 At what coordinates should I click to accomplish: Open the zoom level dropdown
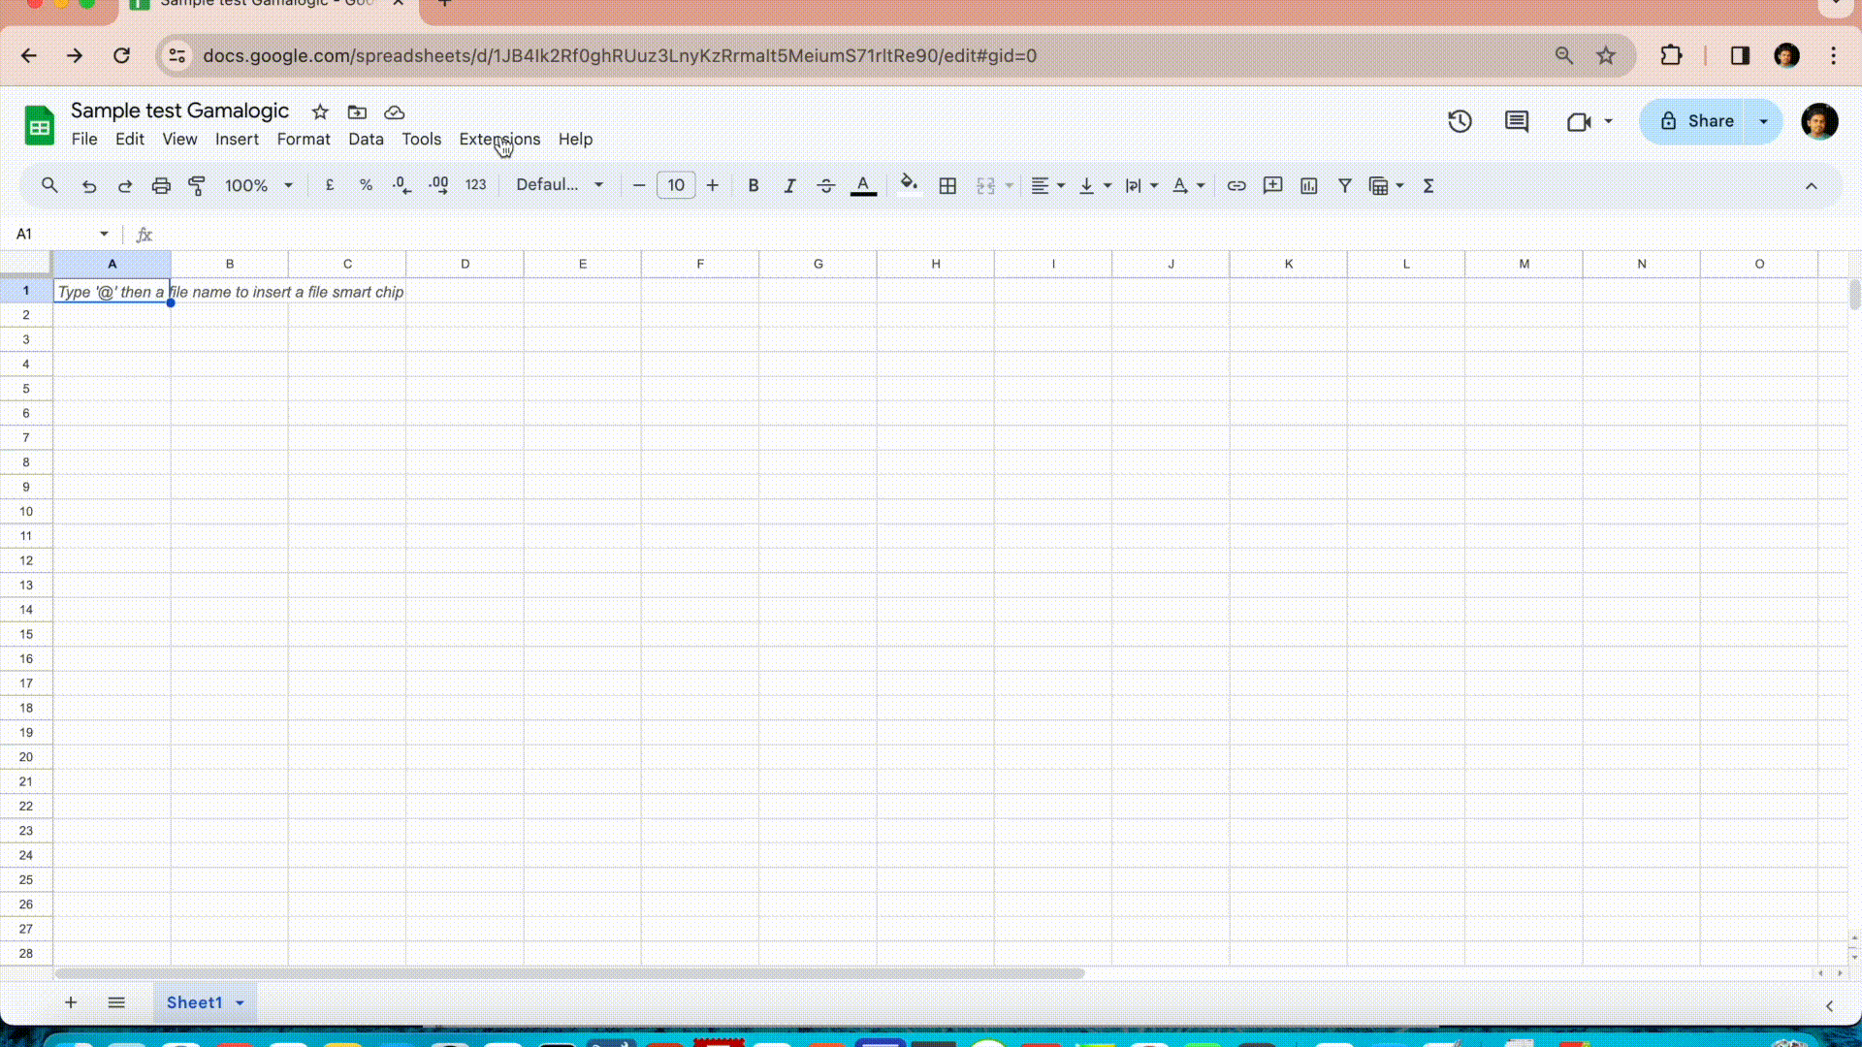pos(257,185)
